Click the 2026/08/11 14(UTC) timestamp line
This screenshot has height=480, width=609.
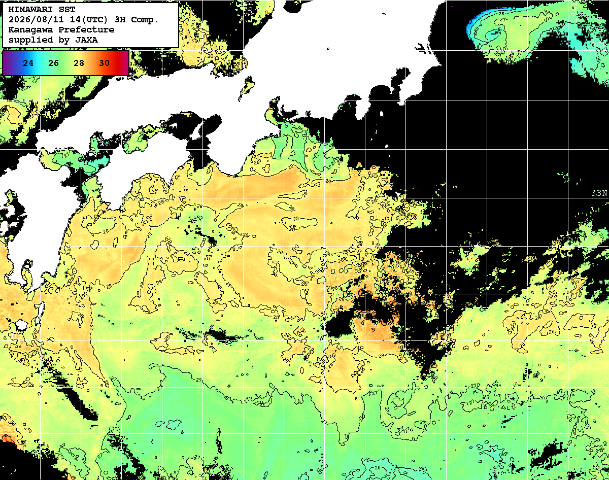(x=83, y=20)
